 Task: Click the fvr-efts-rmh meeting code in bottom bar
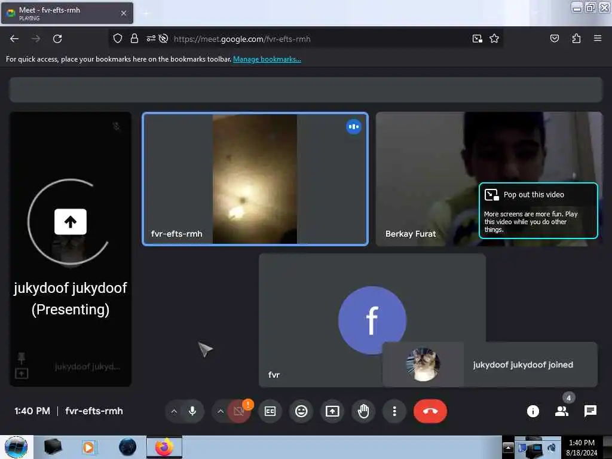pyautogui.click(x=94, y=411)
